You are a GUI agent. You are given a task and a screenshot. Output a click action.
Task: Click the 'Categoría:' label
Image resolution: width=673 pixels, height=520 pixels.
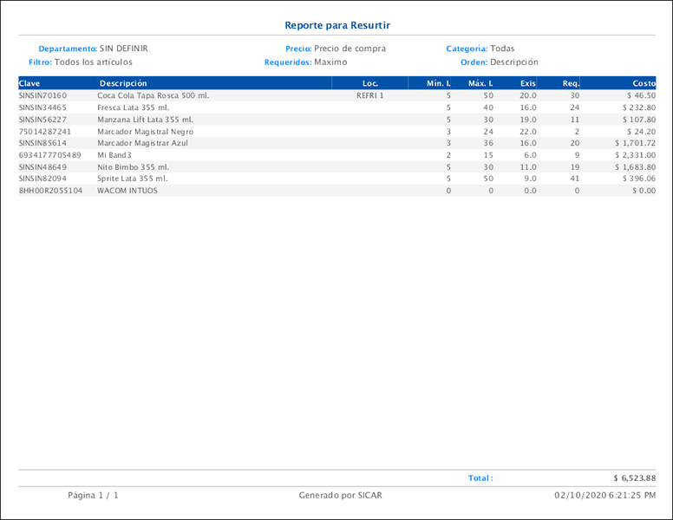(467, 49)
